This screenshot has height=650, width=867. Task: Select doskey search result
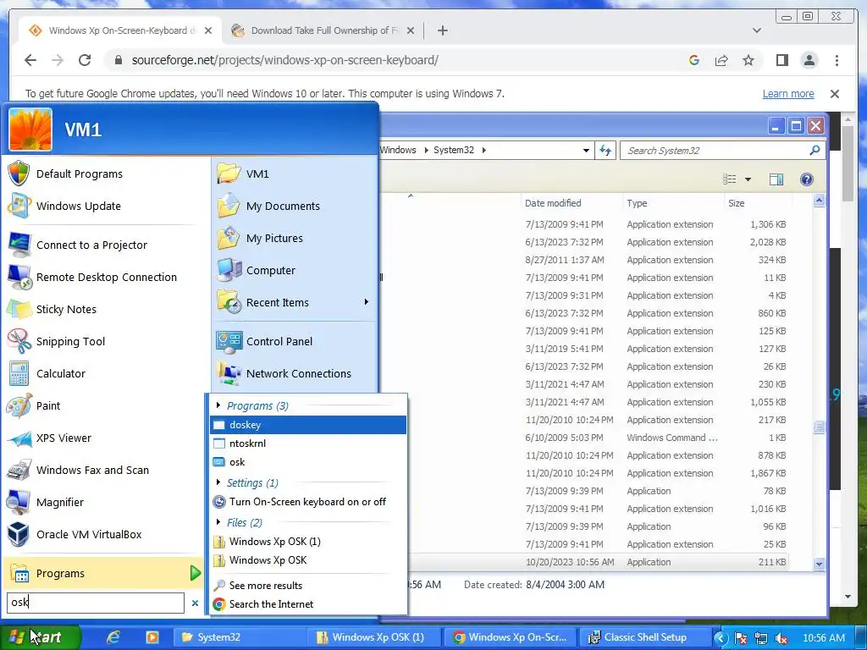pos(308,425)
